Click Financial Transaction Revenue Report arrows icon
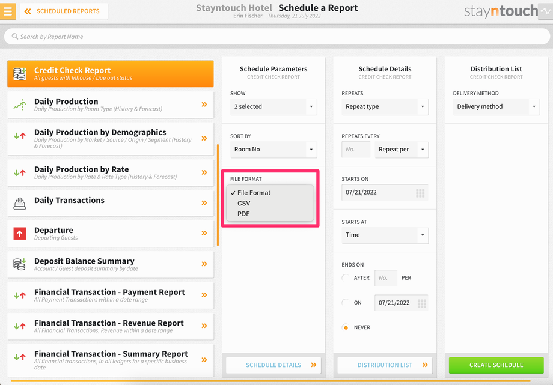This screenshot has height=385, width=553. 20,326
